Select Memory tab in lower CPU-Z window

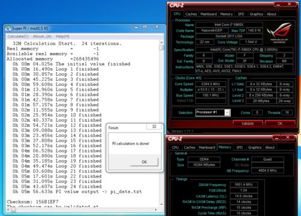(225, 147)
